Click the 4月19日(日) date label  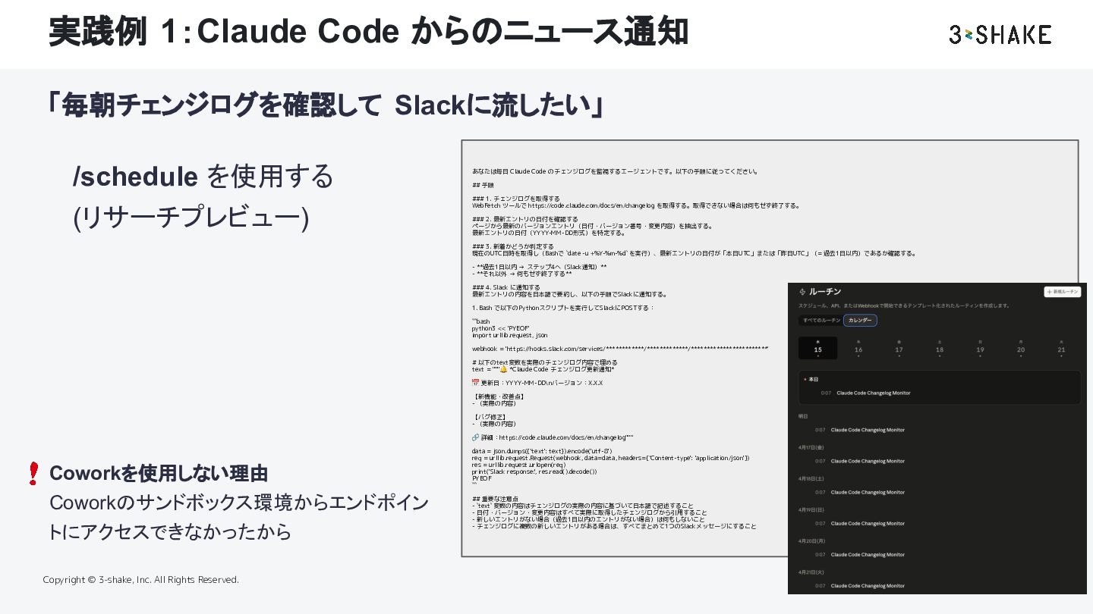coord(811,509)
